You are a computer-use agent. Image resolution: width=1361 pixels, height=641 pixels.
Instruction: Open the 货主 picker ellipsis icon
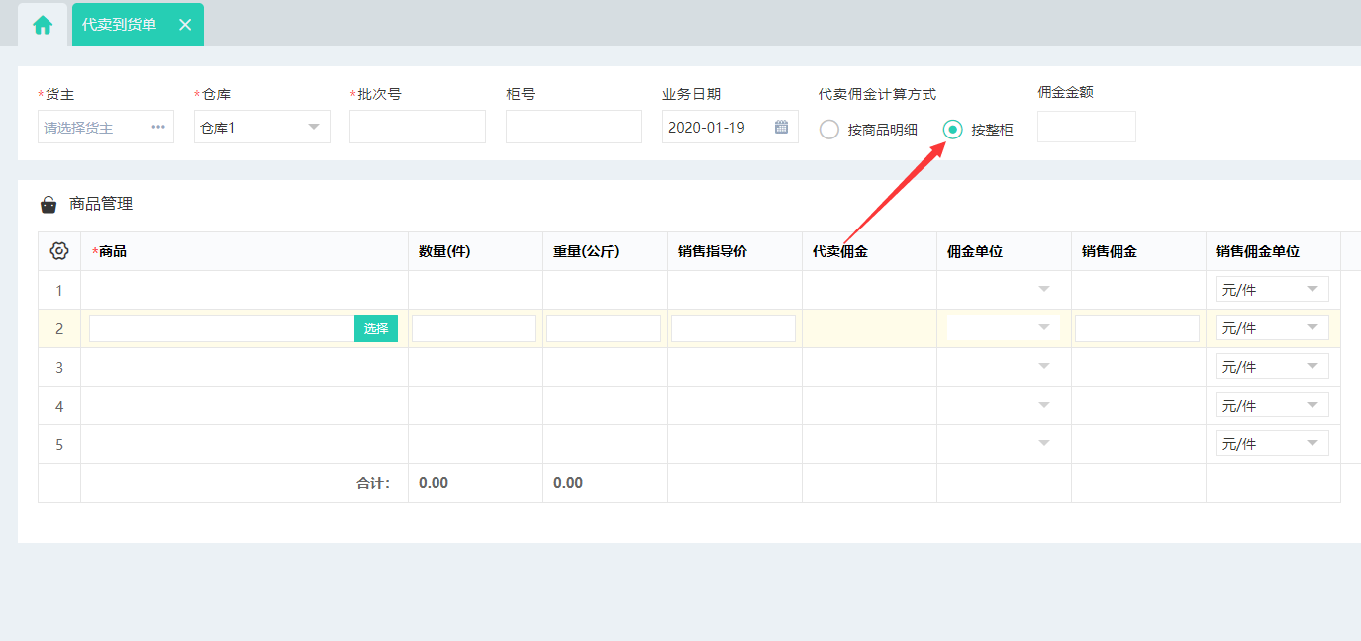coord(158,127)
